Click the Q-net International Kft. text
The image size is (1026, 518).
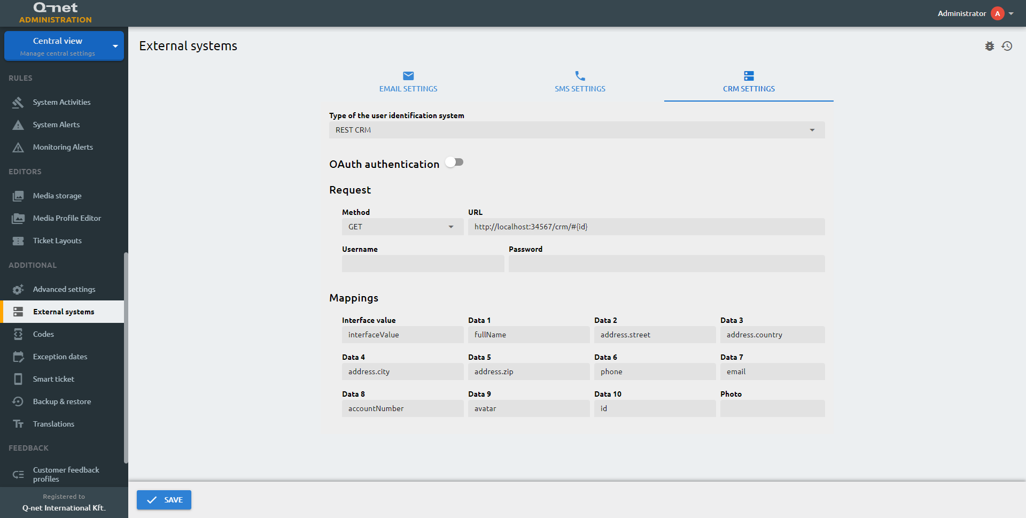pos(64,508)
